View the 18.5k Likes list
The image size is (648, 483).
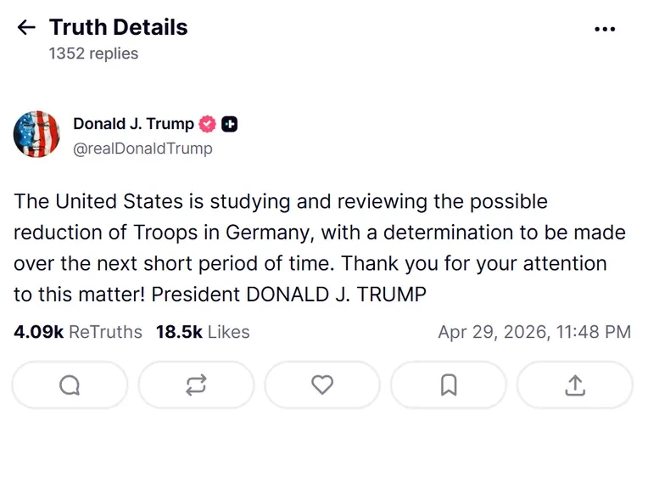(x=203, y=332)
